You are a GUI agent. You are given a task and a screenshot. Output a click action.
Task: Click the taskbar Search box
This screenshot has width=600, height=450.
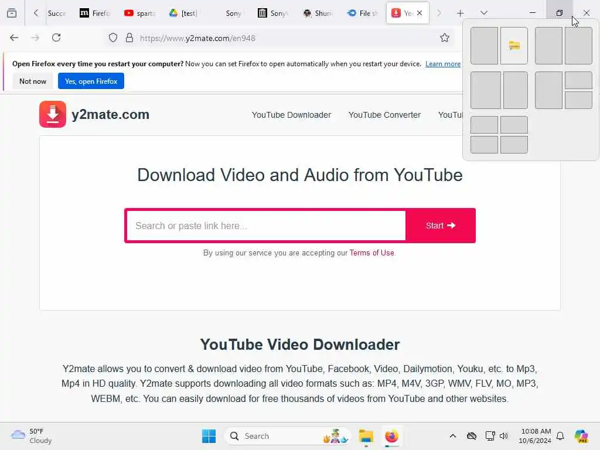[288, 436]
